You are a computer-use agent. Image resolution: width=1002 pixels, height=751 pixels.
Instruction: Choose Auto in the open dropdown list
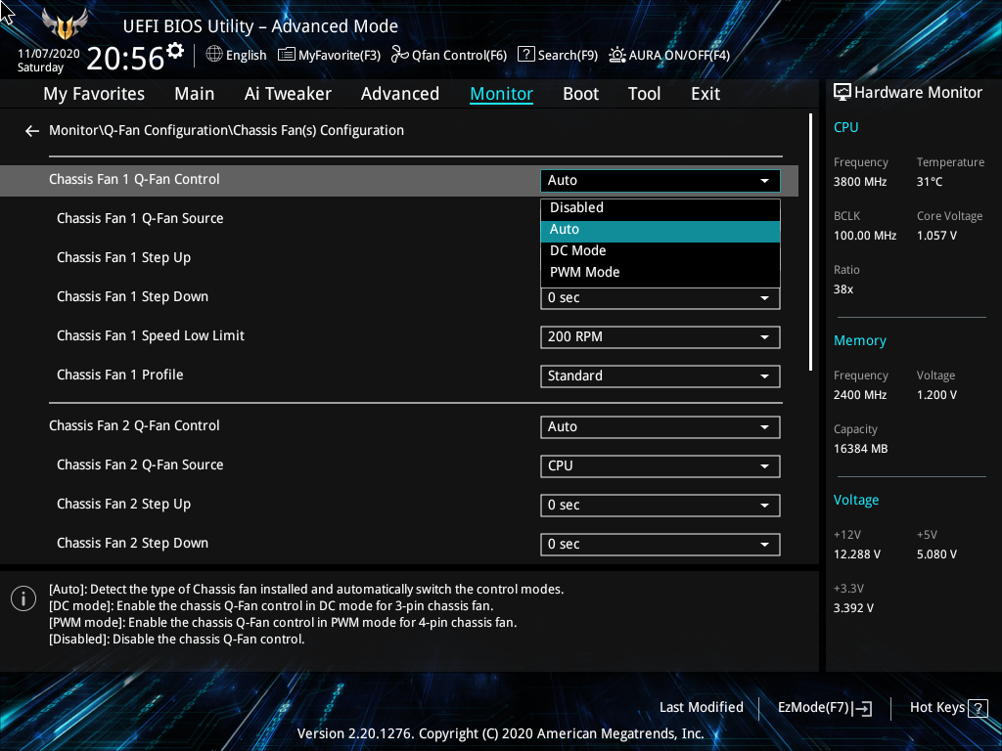[x=660, y=231]
